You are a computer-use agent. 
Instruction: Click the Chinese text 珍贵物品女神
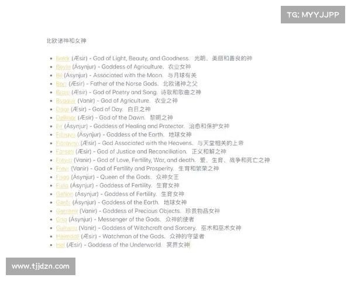tap(202, 211)
